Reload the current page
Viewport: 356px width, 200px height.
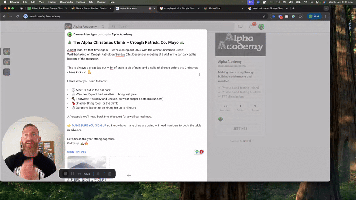pos(17,16)
